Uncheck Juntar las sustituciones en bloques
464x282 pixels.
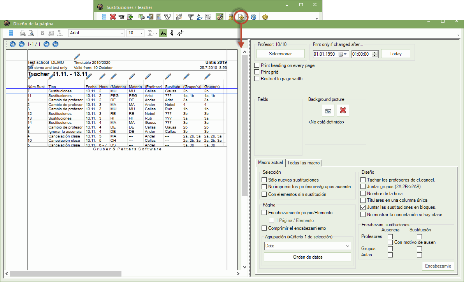(x=363, y=207)
